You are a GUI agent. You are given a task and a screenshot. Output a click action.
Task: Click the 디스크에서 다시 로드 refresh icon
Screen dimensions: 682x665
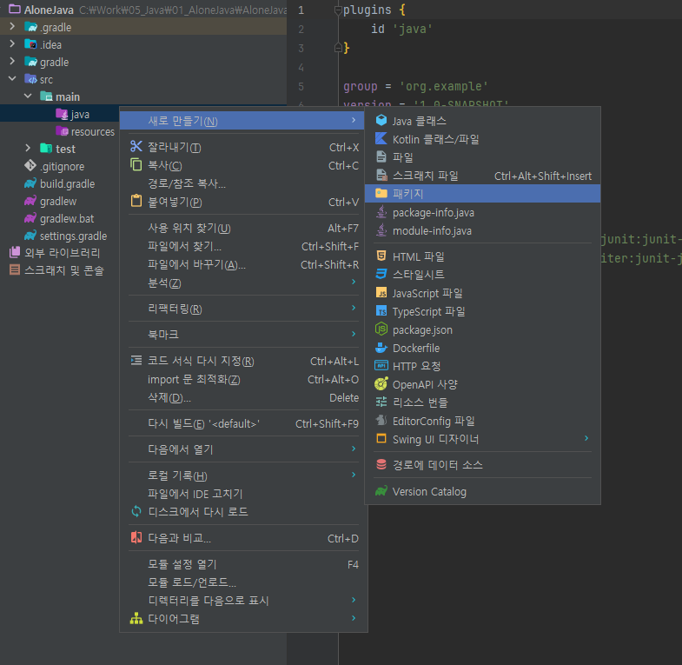136,511
